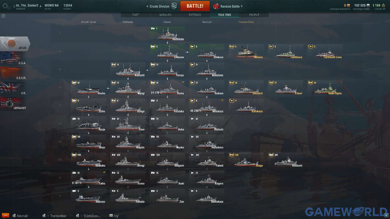The height and width of the screenshot is (219, 390).
Task: Switch to the Modules tab
Action: point(165,15)
